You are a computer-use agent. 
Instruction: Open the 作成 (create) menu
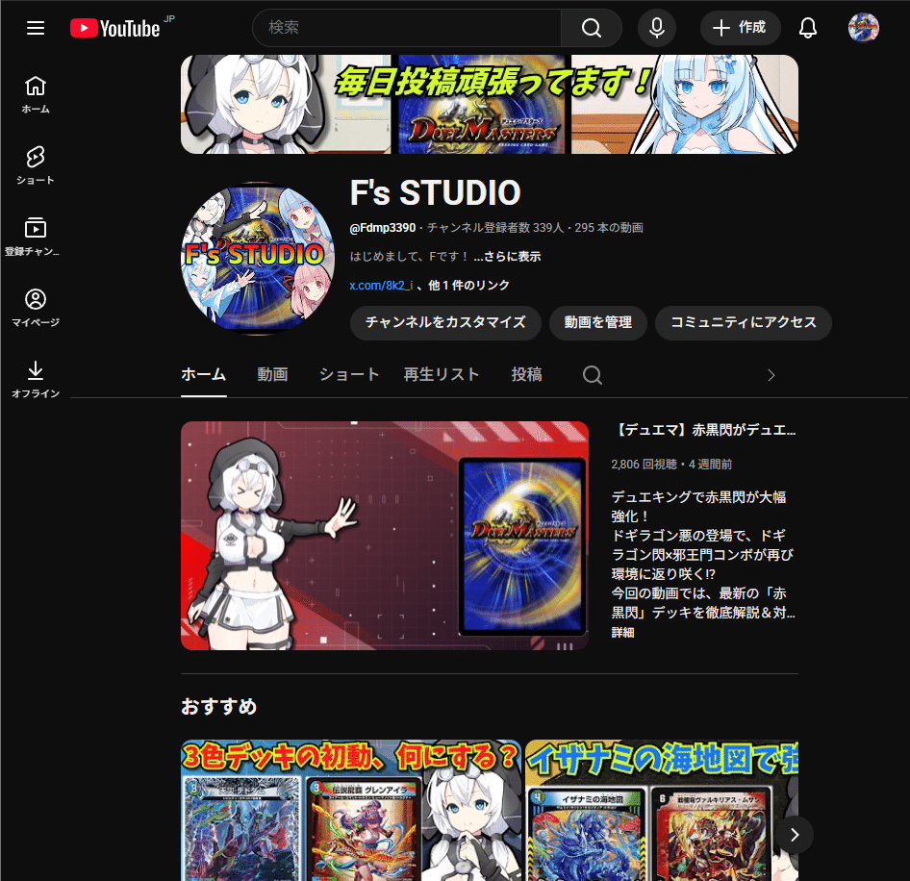point(740,28)
